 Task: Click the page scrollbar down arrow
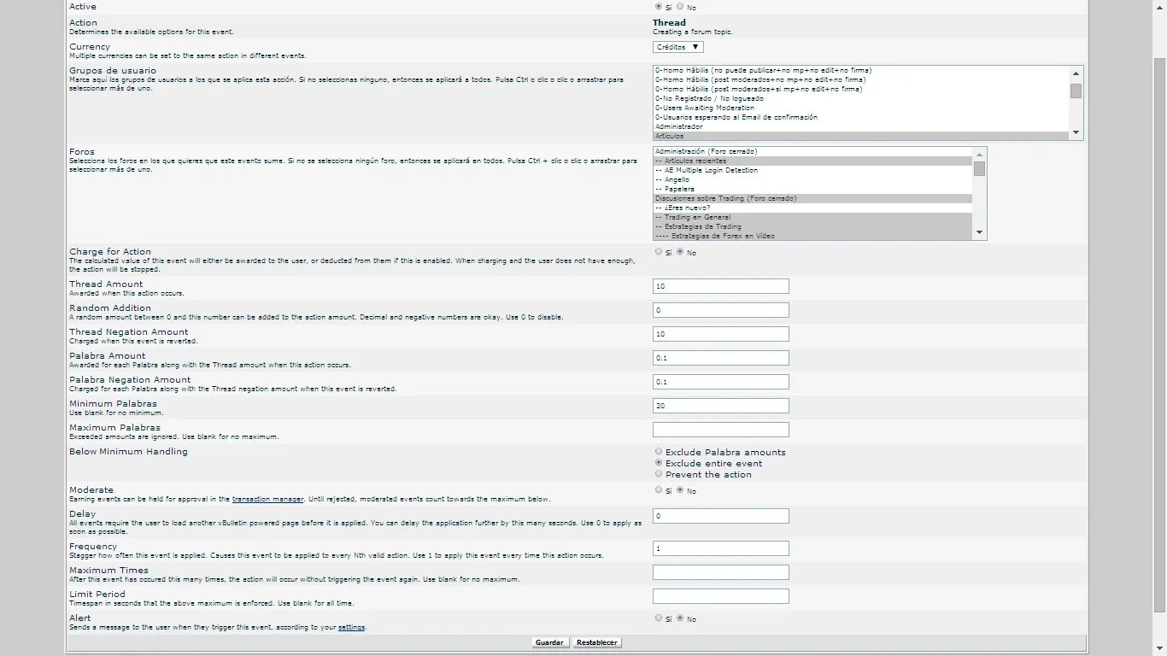1159,647
